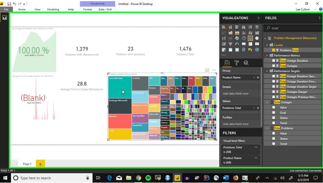Select the Stacked column chart visual

(231, 27)
